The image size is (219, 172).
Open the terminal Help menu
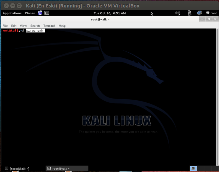point(62,26)
